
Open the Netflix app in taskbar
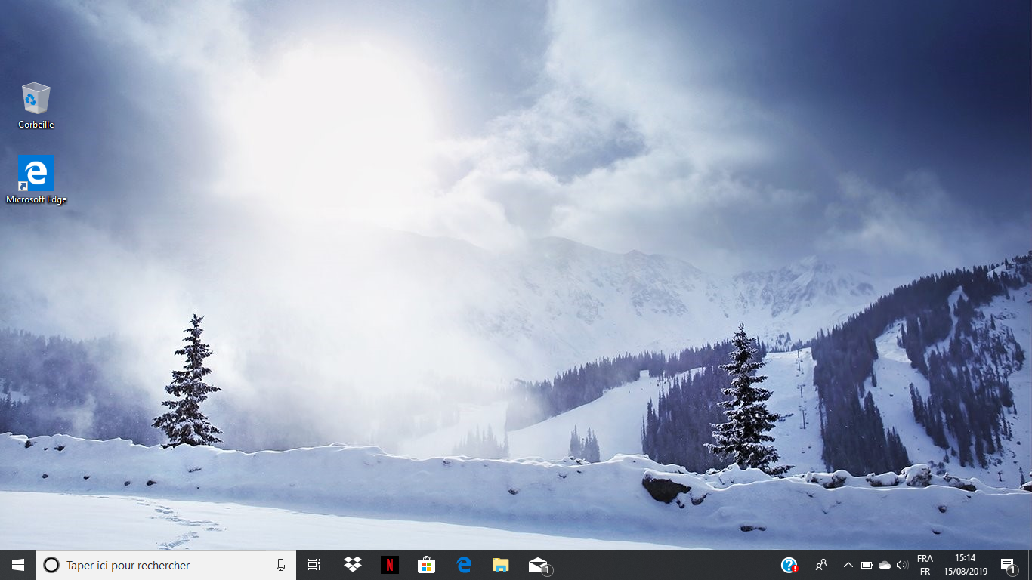[389, 565]
